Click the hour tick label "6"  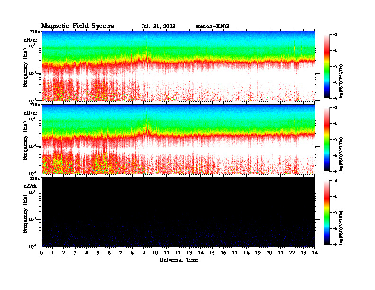[x=109, y=253]
